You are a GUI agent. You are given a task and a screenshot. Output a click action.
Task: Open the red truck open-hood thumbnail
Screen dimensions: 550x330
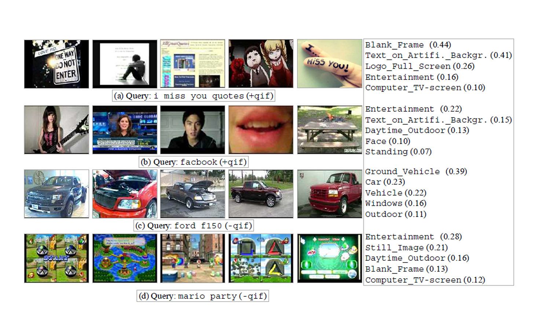click(125, 194)
